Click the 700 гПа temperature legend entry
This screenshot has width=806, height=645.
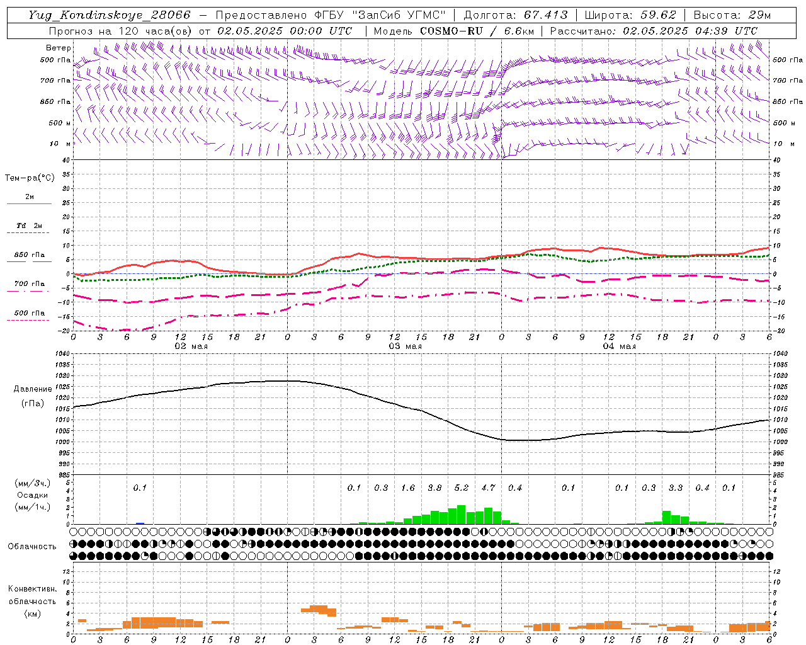(29, 283)
